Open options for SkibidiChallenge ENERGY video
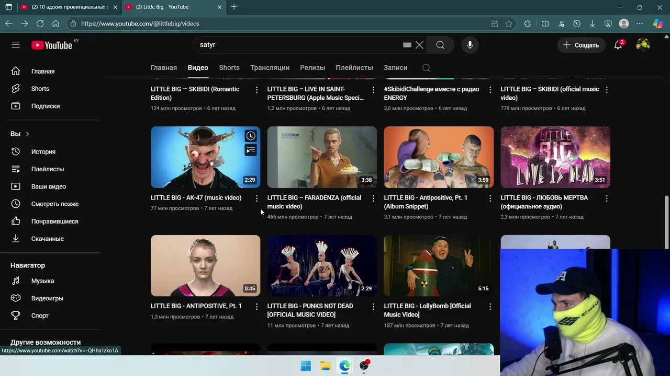The image size is (670, 376). pyautogui.click(x=490, y=90)
